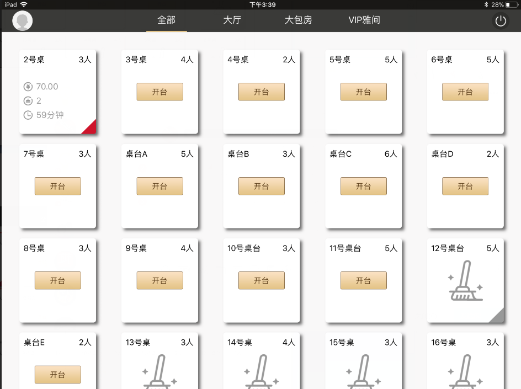Tap the cleaning broom icon on 13号桌
521x389 pixels.
point(160,371)
